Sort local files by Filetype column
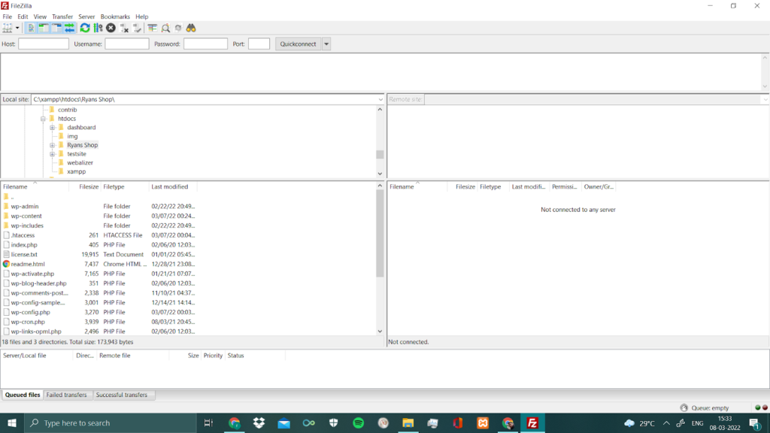This screenshot has width=770, height=433. pyautogui.click(x=125, y=186)
